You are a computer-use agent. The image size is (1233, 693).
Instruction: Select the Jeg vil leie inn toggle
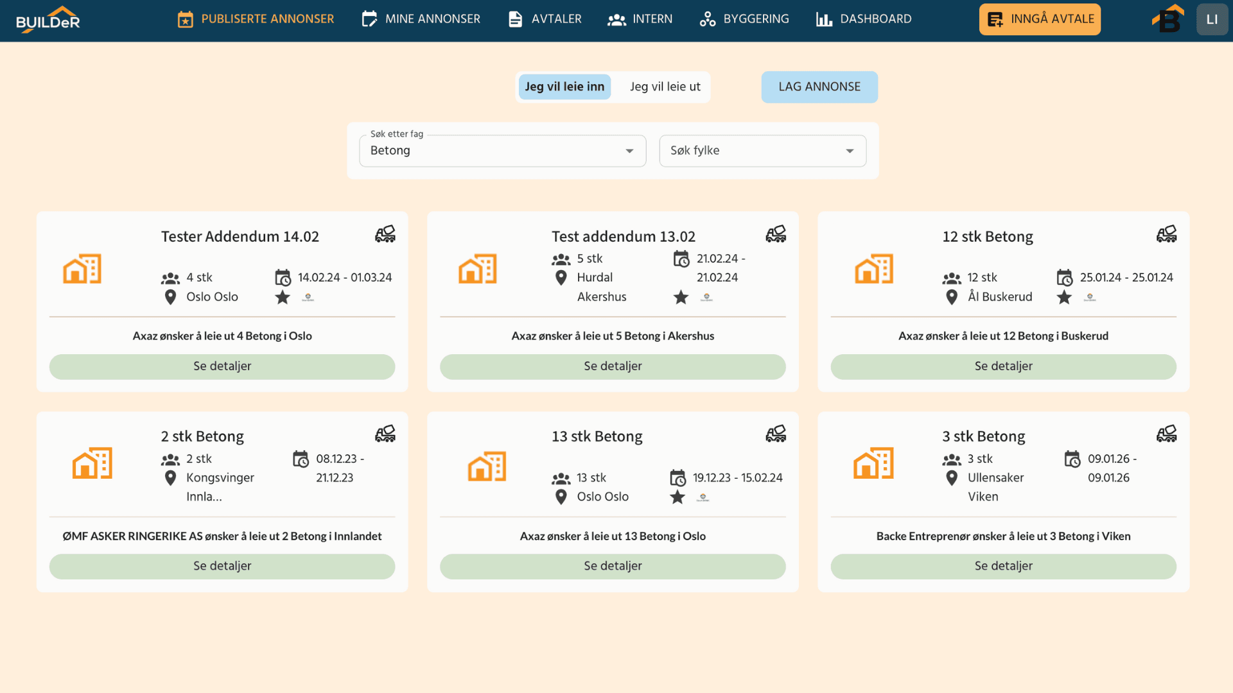coord(564,87)
